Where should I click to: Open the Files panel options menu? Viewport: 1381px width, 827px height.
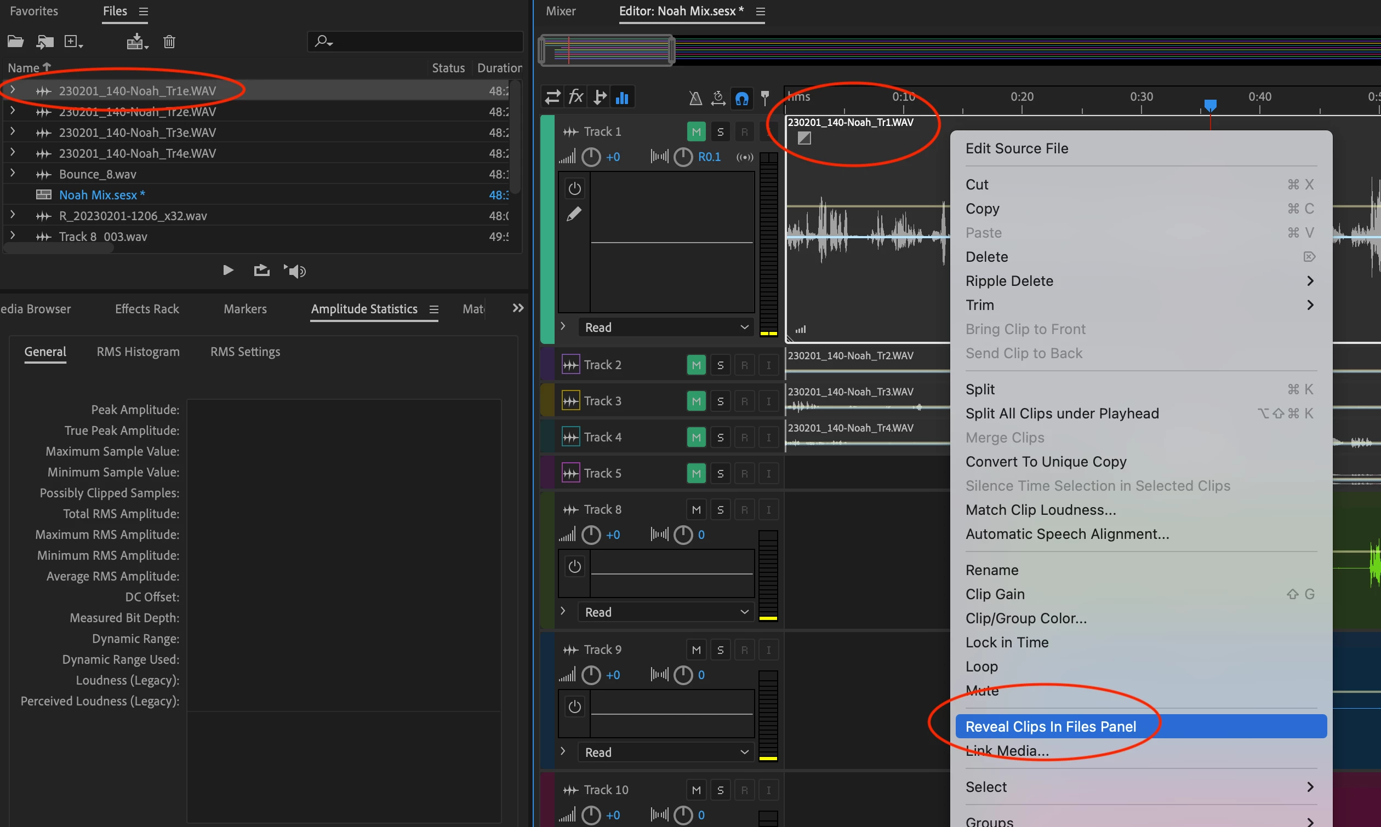144,10
